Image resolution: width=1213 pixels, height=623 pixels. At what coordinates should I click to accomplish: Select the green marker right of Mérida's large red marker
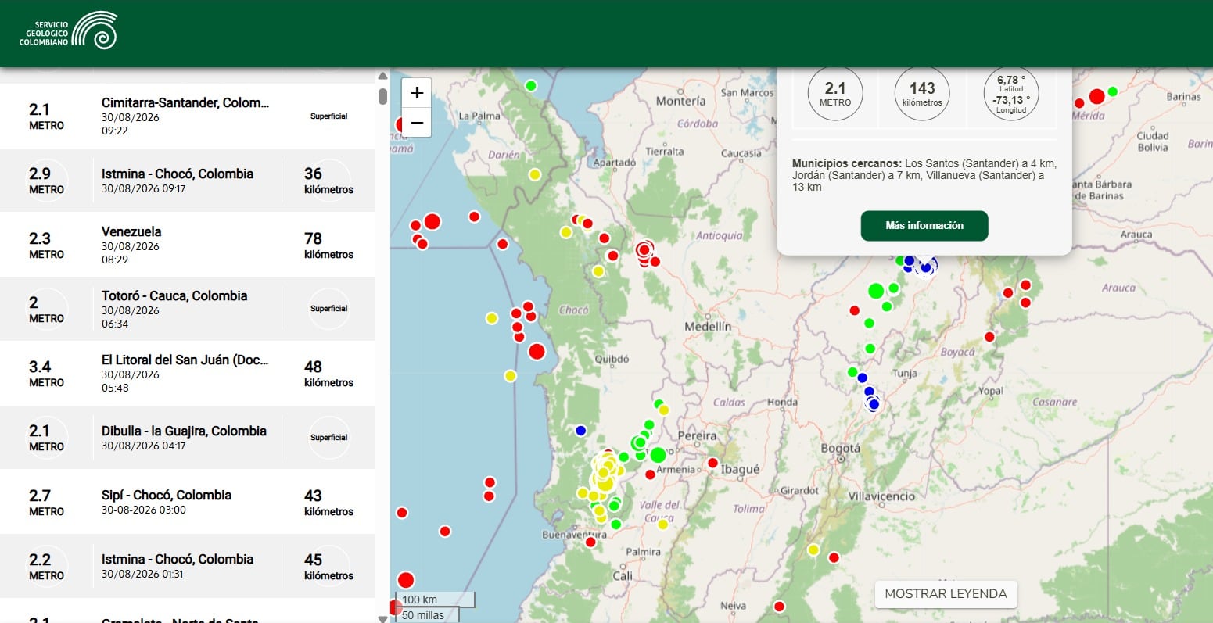(1113, 91)
